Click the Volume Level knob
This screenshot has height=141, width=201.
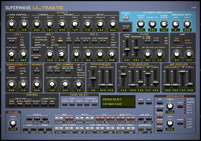(13, 123)
